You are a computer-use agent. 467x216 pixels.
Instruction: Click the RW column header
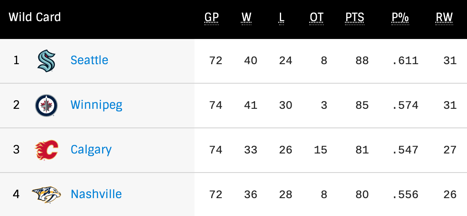coord(444,17)
